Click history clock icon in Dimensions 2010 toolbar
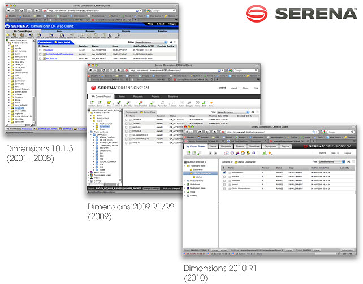Viewport: 363px width, 284px height. point(243,153)
